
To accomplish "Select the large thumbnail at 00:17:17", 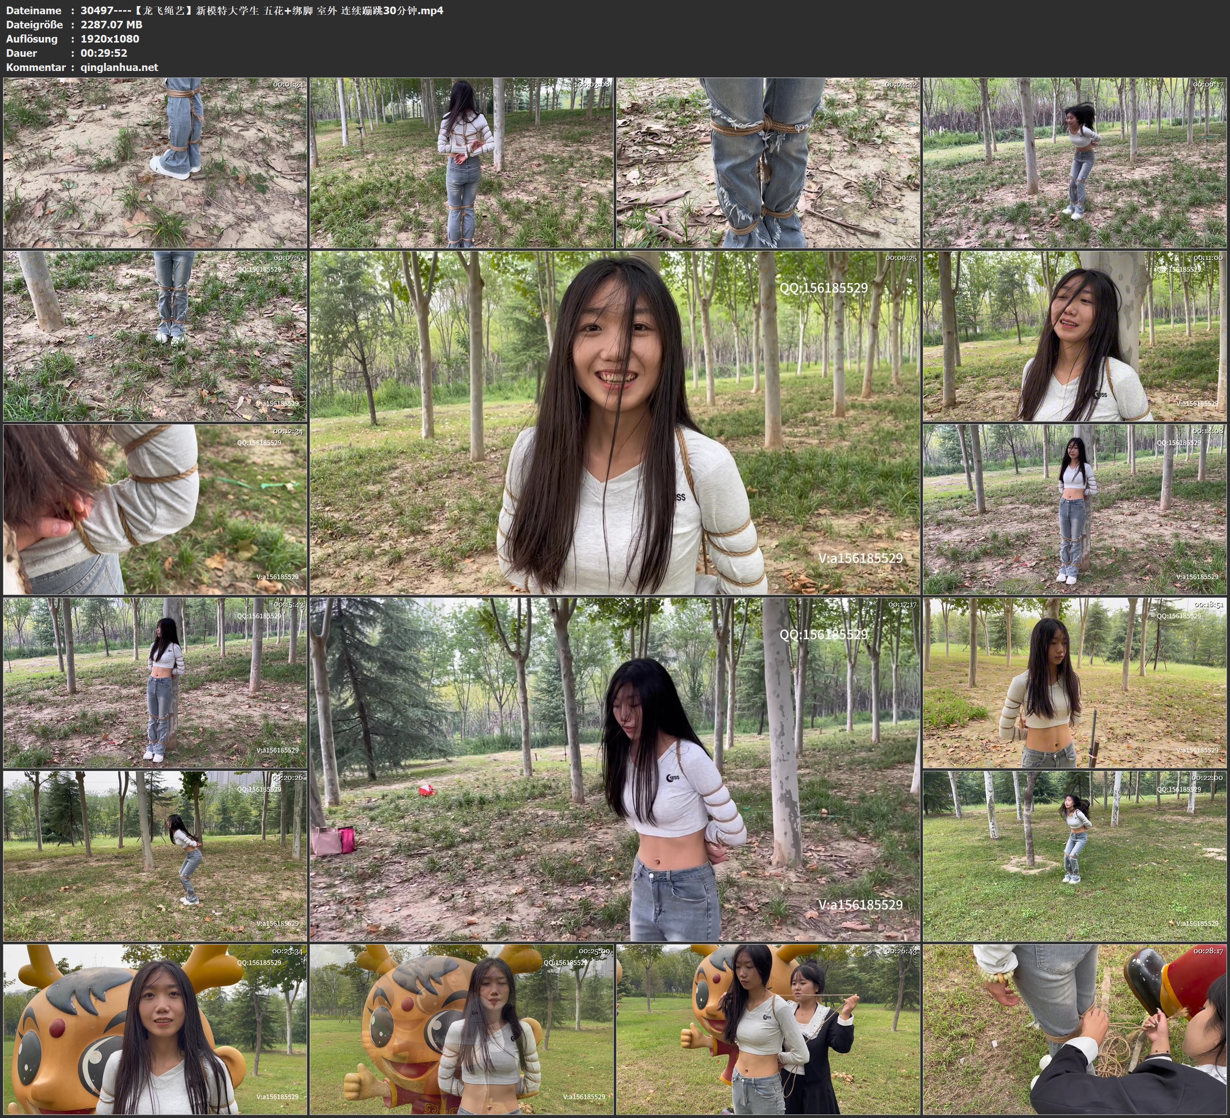I will [x=614, y=769].
